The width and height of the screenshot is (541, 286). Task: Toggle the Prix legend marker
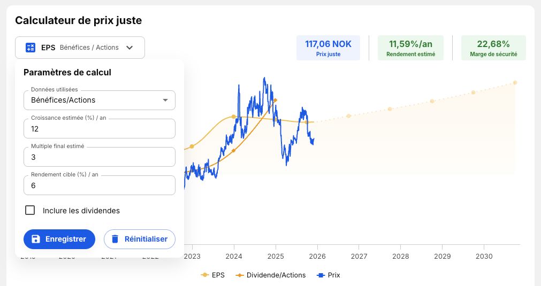321,275
